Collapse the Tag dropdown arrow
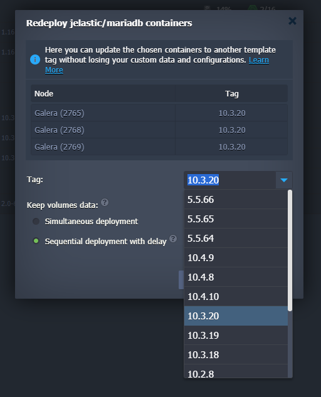 (x=284, y=180)
